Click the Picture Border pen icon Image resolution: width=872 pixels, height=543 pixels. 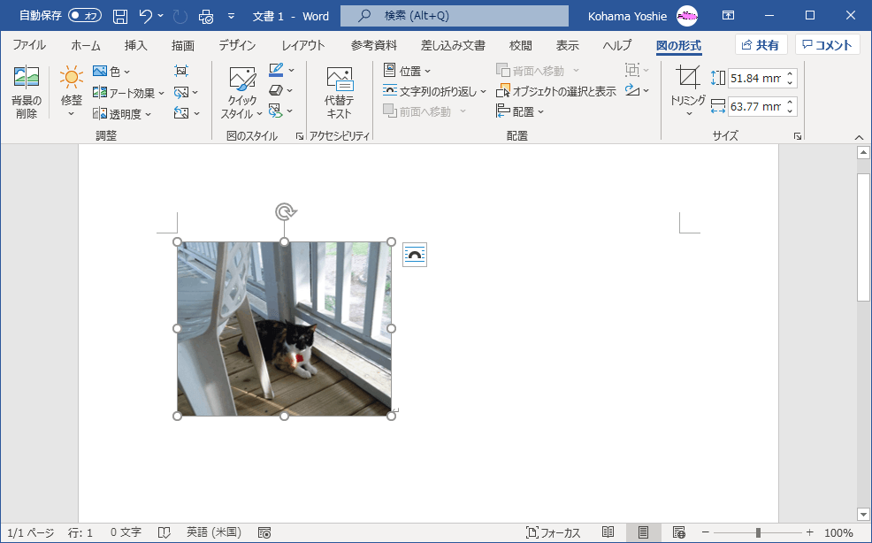276,70
